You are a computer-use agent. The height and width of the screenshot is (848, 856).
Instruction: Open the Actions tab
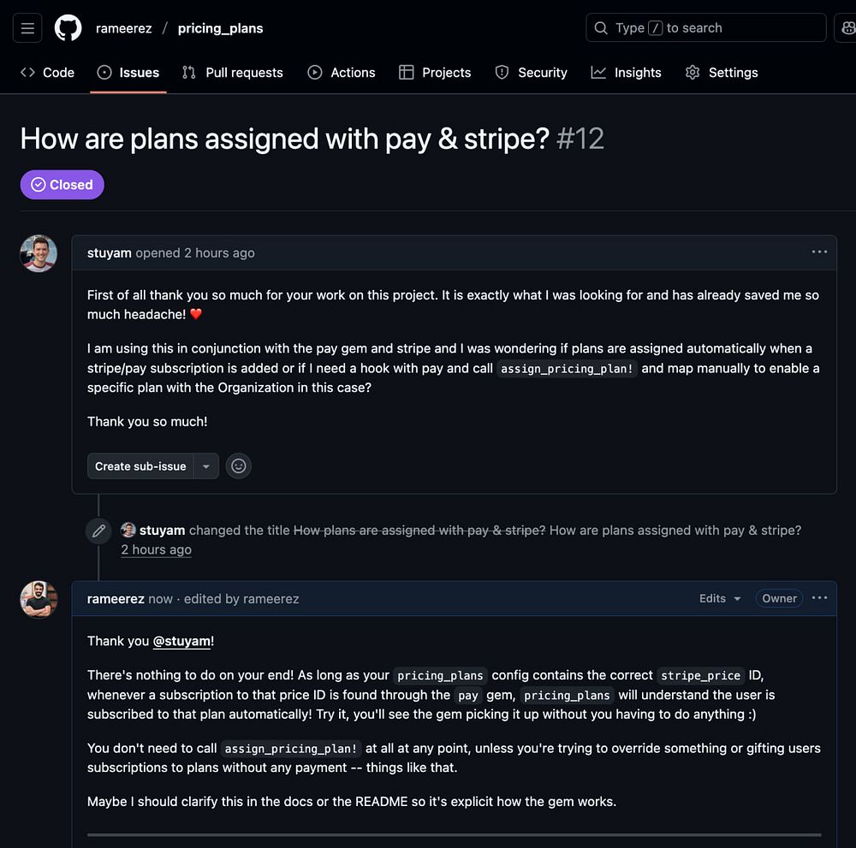342,73
